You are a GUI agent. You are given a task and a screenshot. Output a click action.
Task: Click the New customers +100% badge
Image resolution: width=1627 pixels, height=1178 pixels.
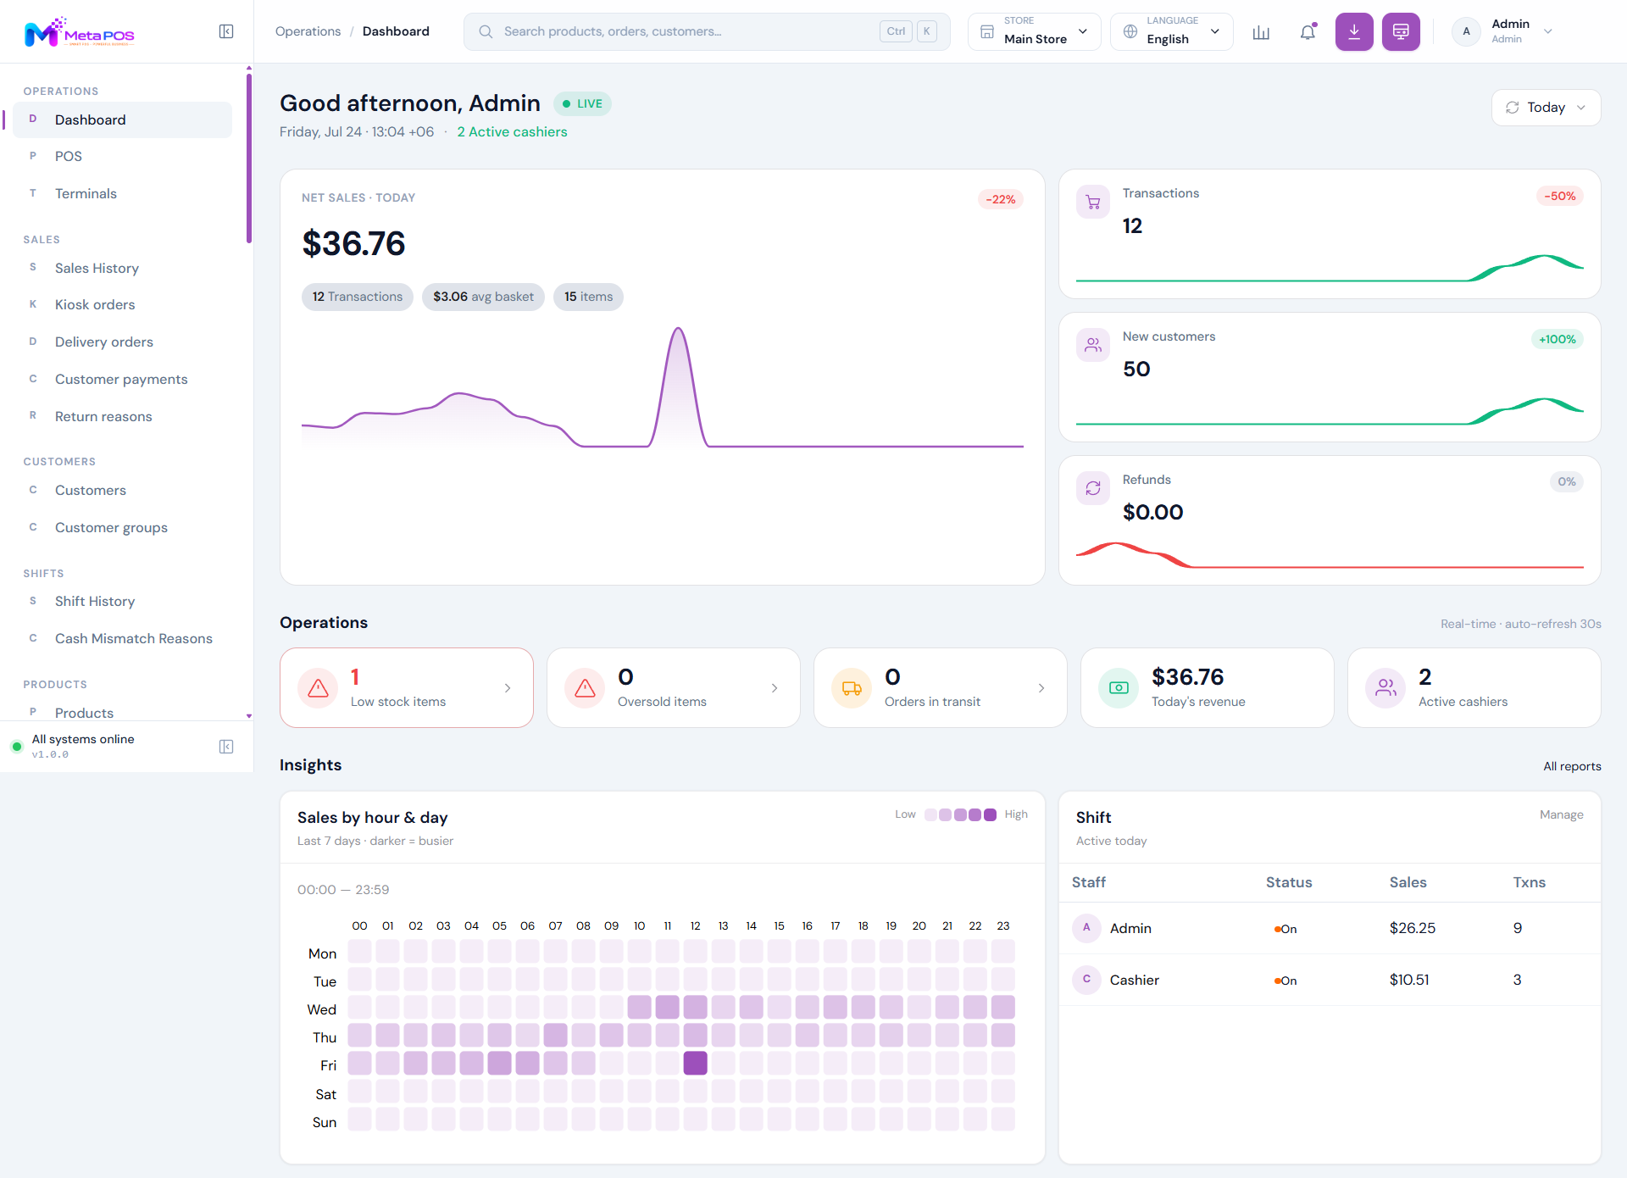[1558, 340]
